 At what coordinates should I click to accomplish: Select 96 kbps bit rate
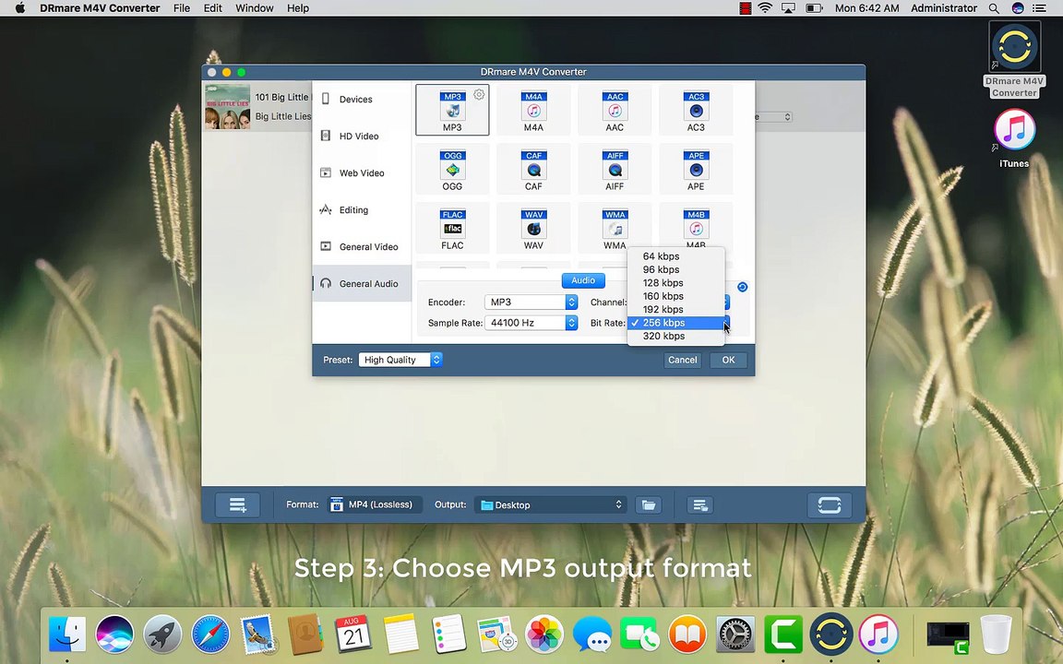(x=675, y=269)
